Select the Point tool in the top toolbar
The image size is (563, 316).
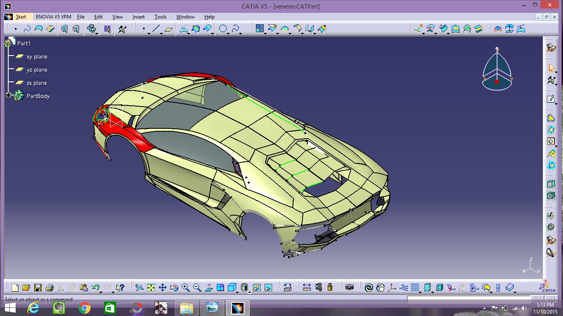144,29
